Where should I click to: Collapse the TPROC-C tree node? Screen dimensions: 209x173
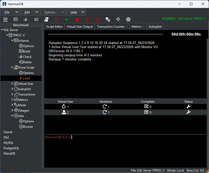[7, 35]
